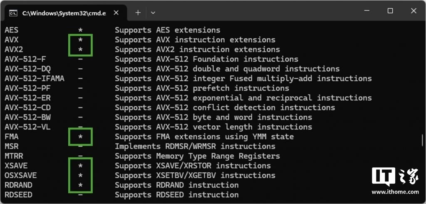Click the asterisk next to AVX2
426x204 pixels.
coord(80,50)
